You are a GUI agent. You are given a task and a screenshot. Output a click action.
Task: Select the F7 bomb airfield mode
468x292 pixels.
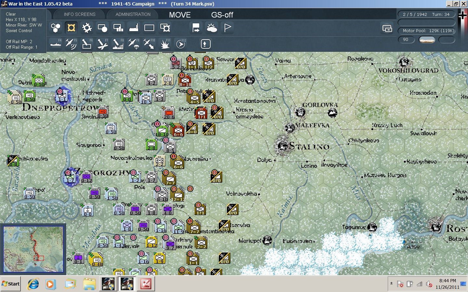coord(102,44)
